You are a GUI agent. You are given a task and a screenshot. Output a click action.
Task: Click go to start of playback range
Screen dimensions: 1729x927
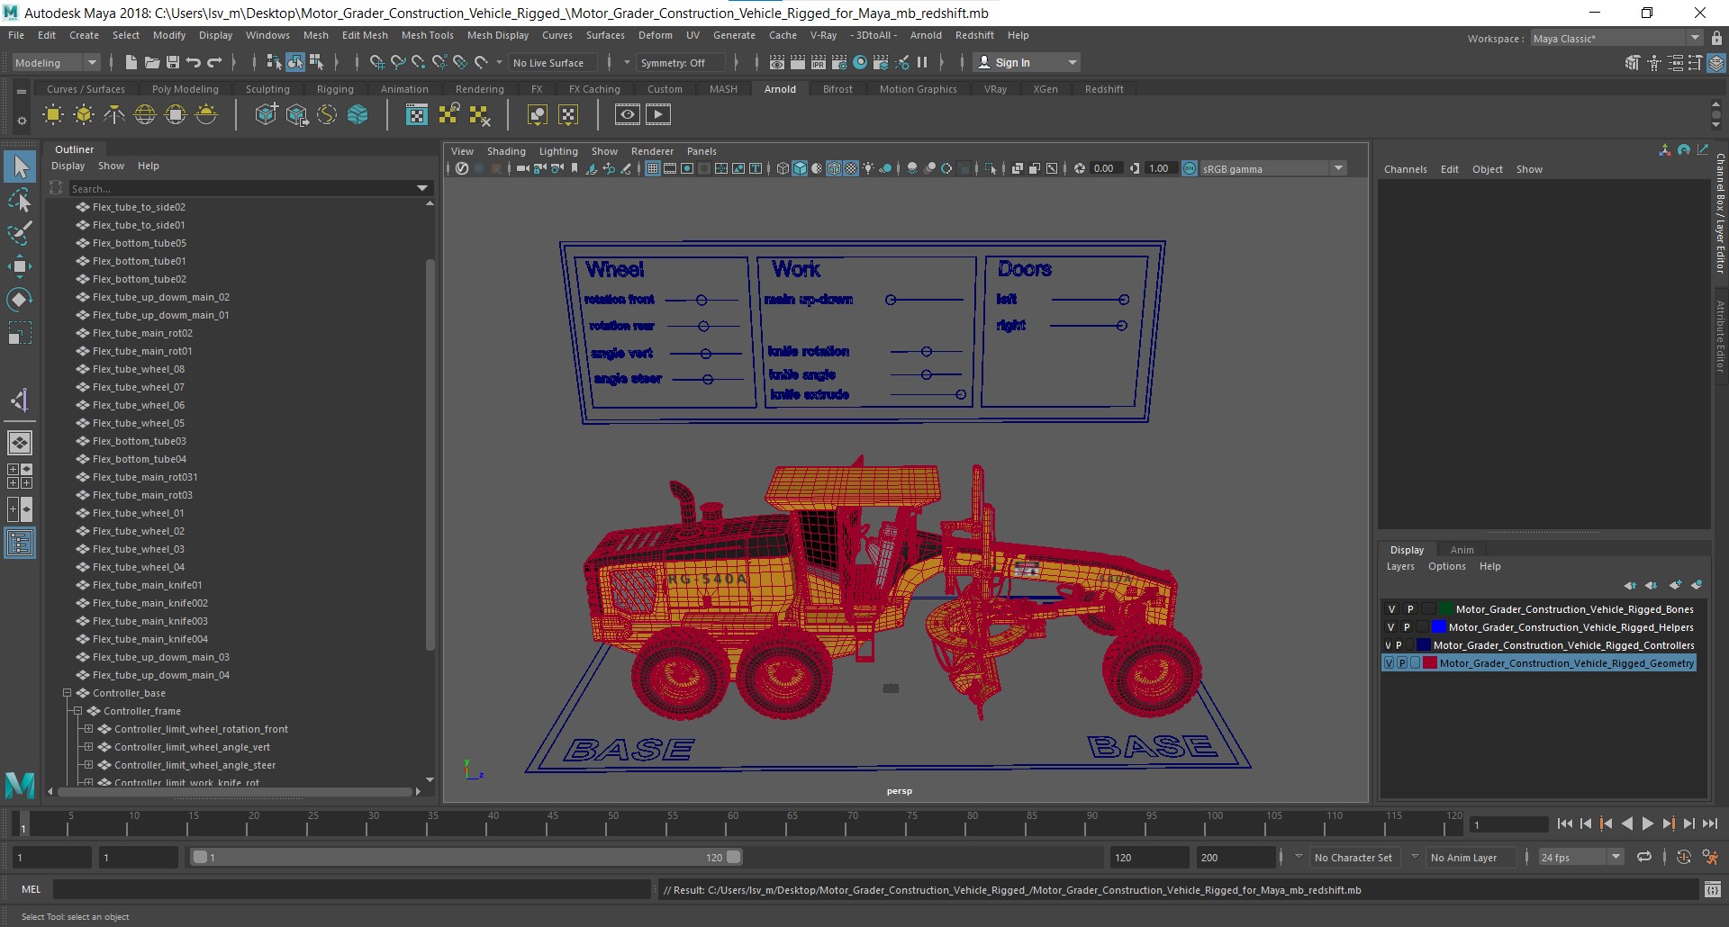[1564, 823]
